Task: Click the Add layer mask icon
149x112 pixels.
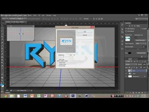Action: pos(133,93)
